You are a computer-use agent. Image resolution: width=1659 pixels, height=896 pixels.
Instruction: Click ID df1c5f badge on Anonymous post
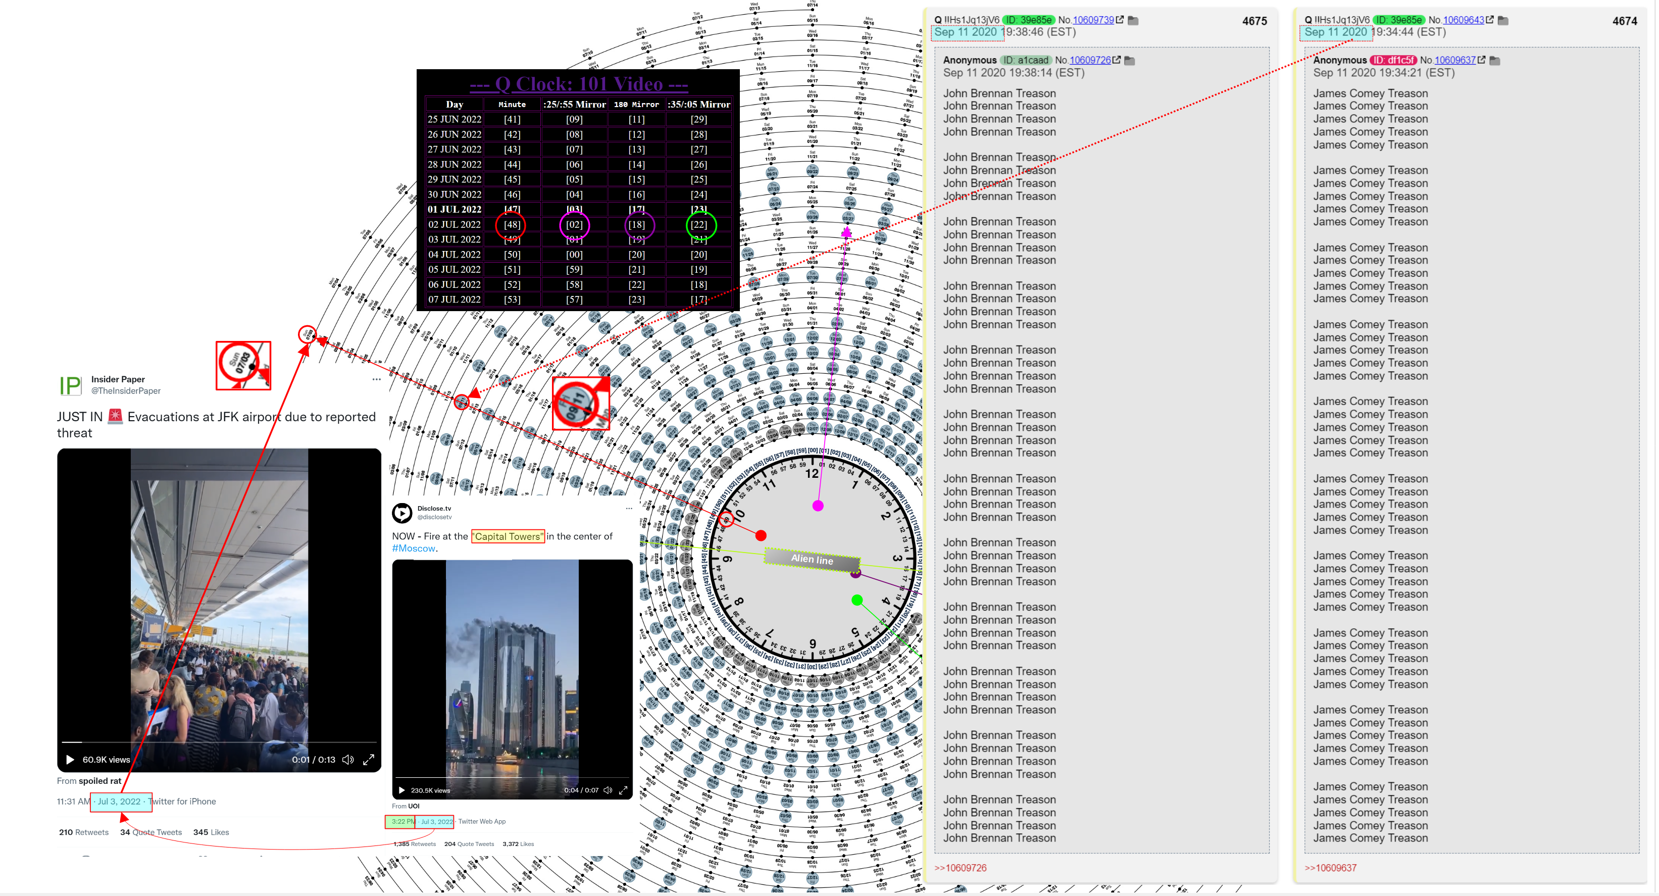(1393, 60)
